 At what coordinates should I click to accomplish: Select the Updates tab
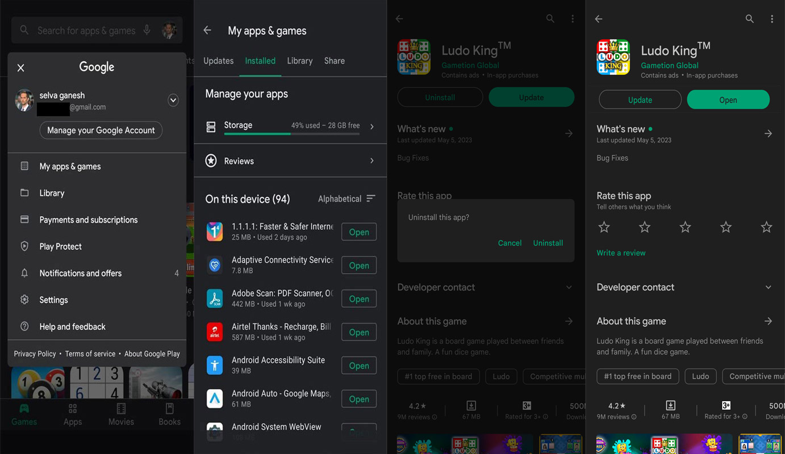pyautogui.click(x=218, y=61)
